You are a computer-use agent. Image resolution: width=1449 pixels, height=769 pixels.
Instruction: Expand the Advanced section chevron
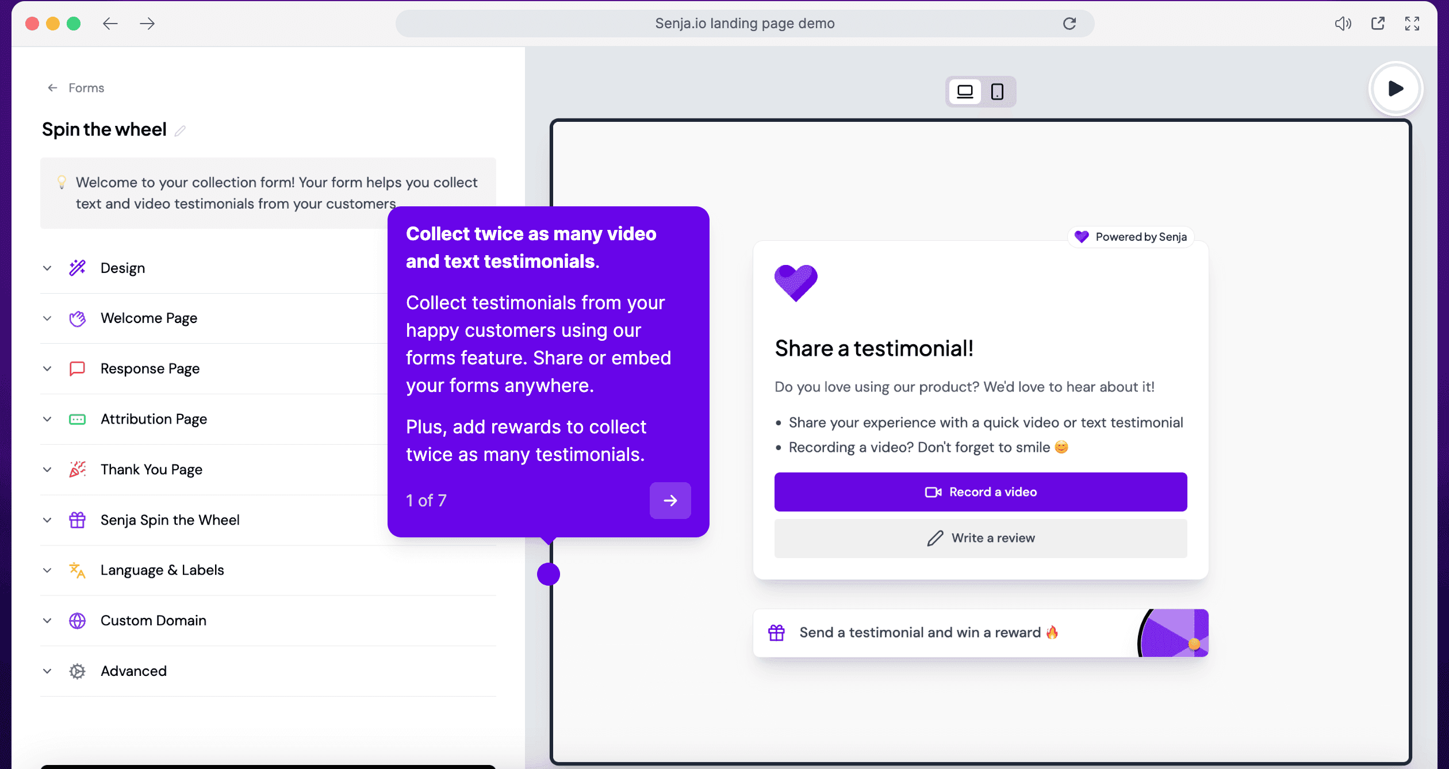pyautogui.click(x=47, y=671)
